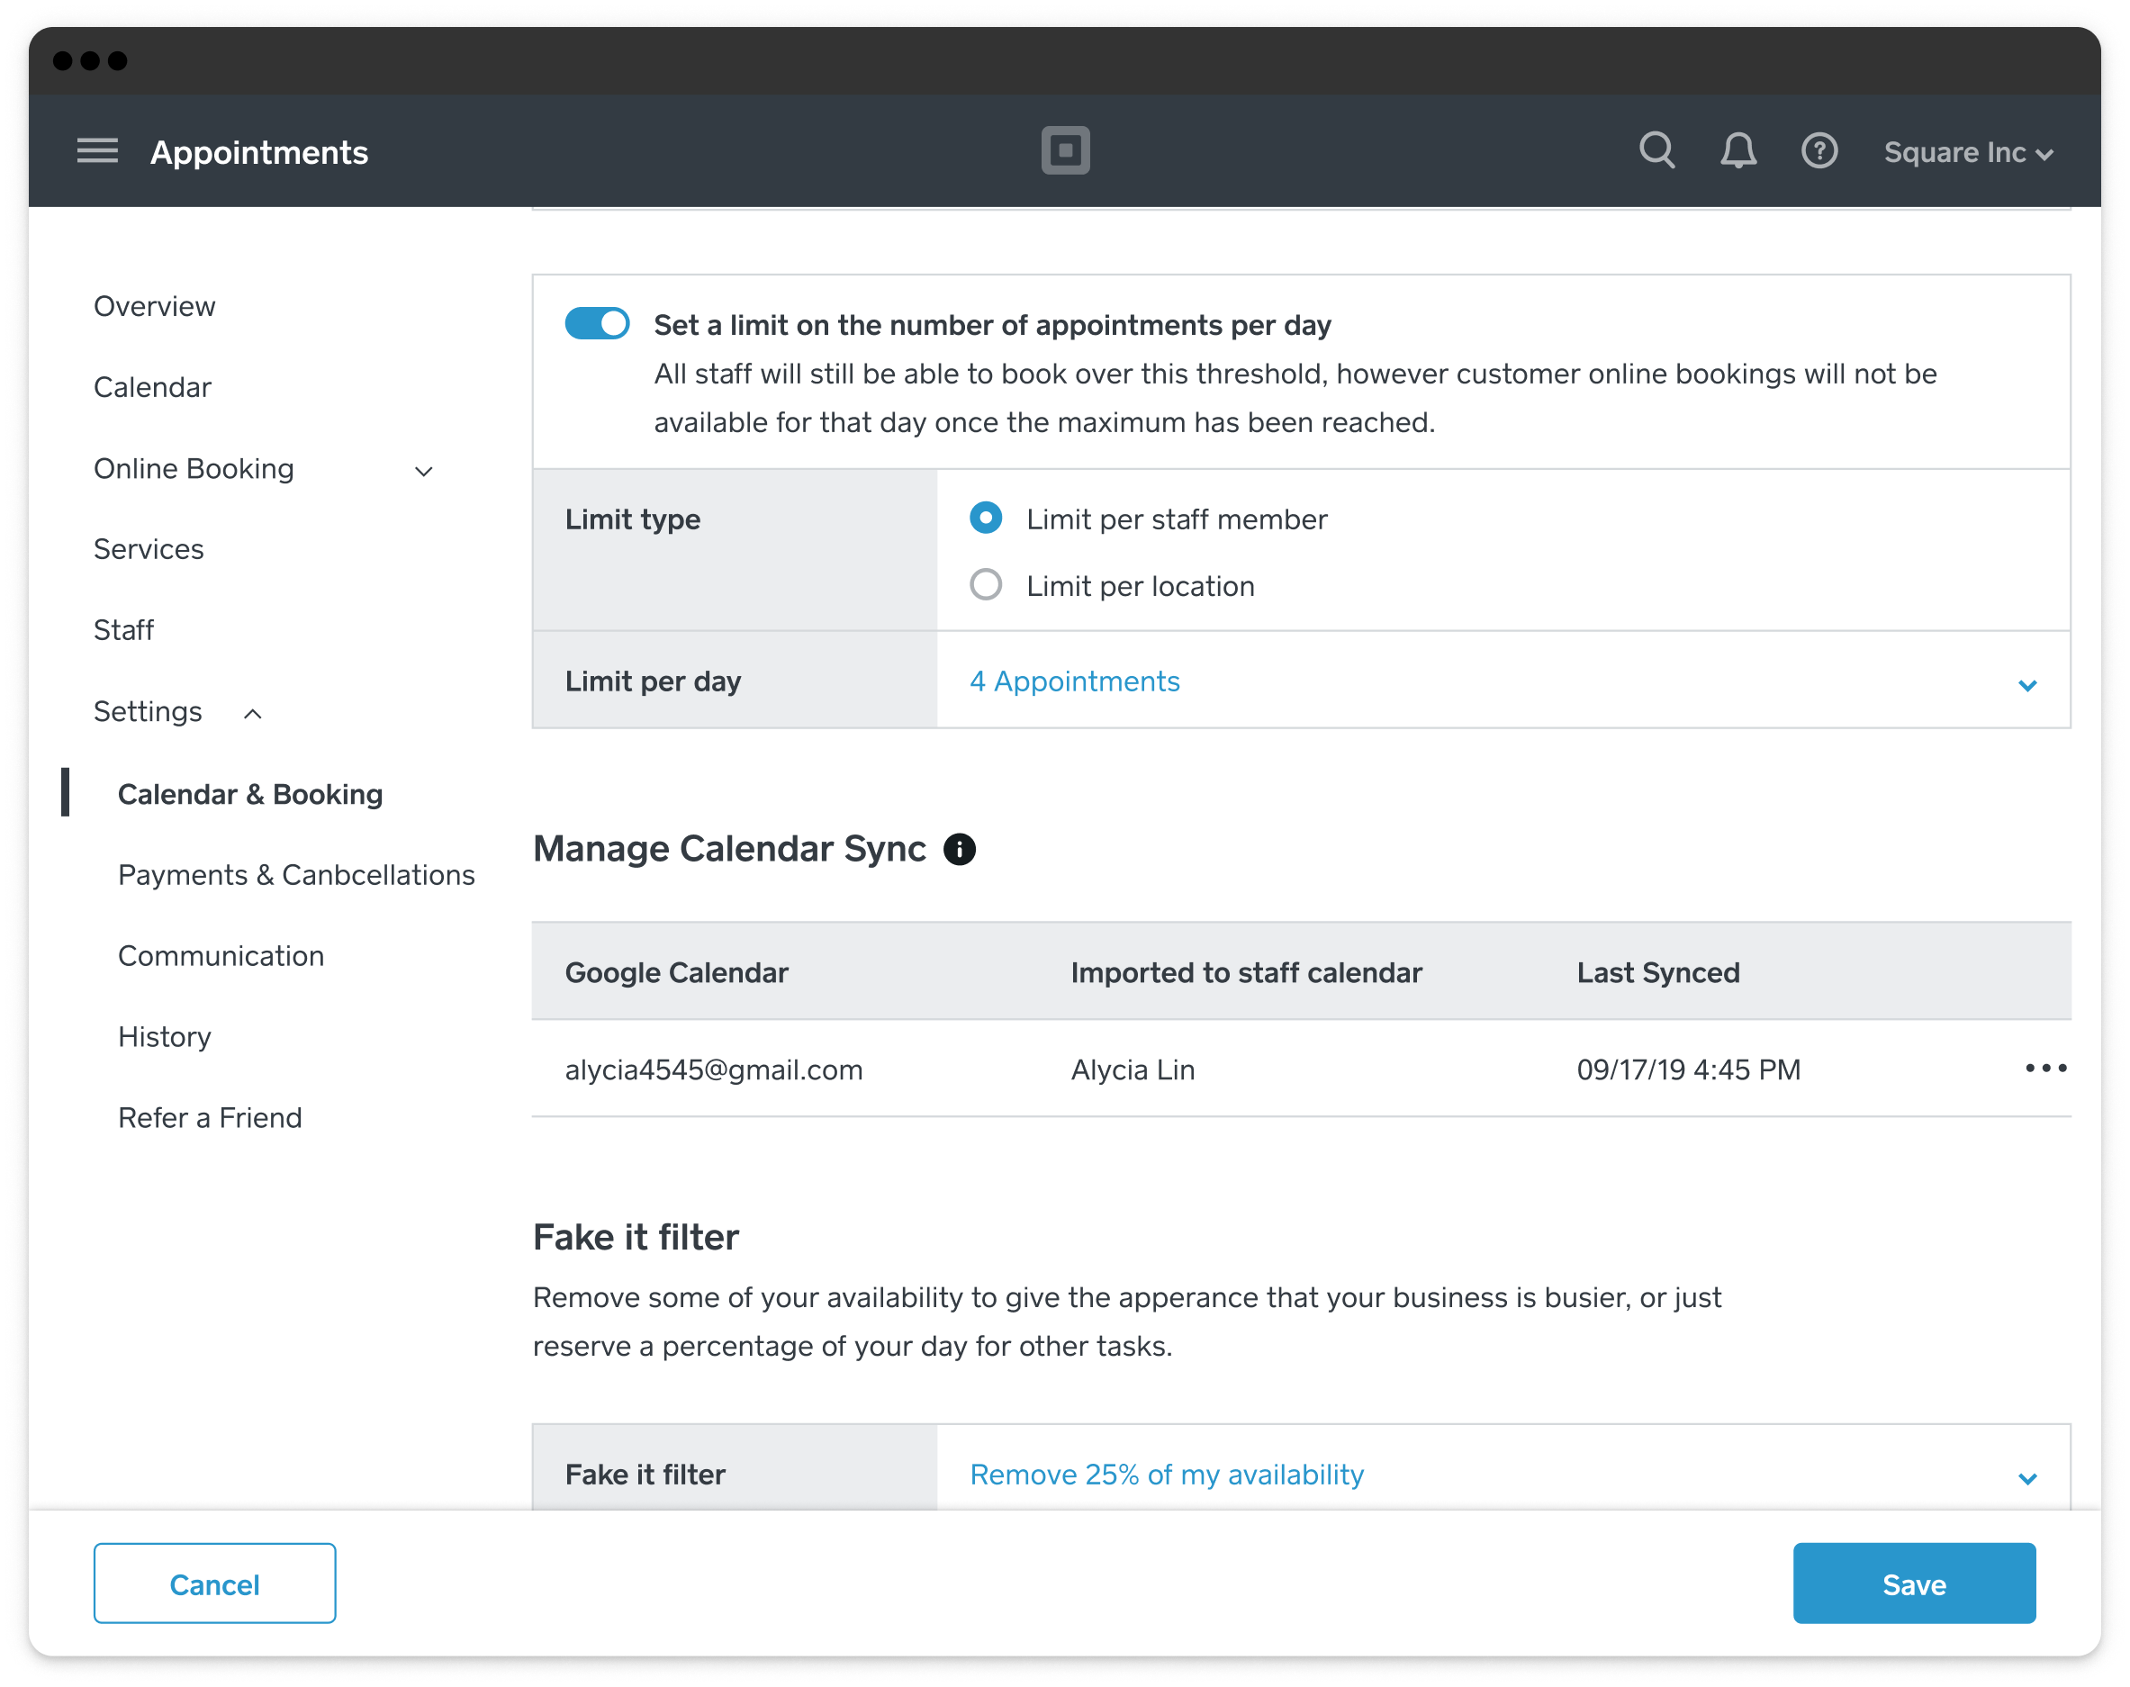Open Communication settings
Viewport: 2130px width, 1687px height.
click(221, 956)
